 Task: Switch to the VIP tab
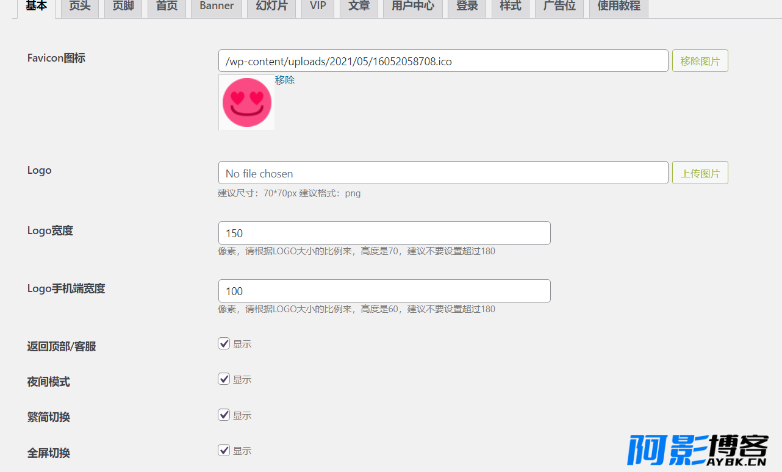(318, 7)
